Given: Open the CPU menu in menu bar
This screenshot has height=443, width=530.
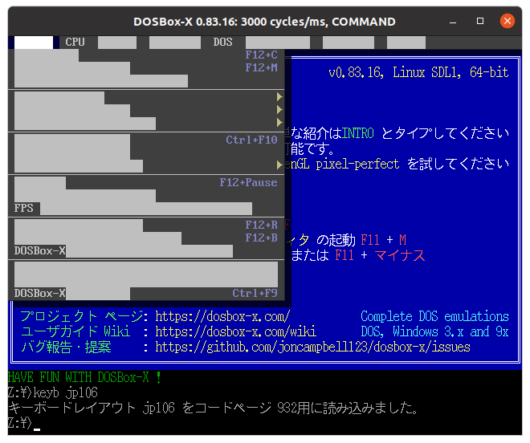Looking at the screenshot, I should (75, 43).
